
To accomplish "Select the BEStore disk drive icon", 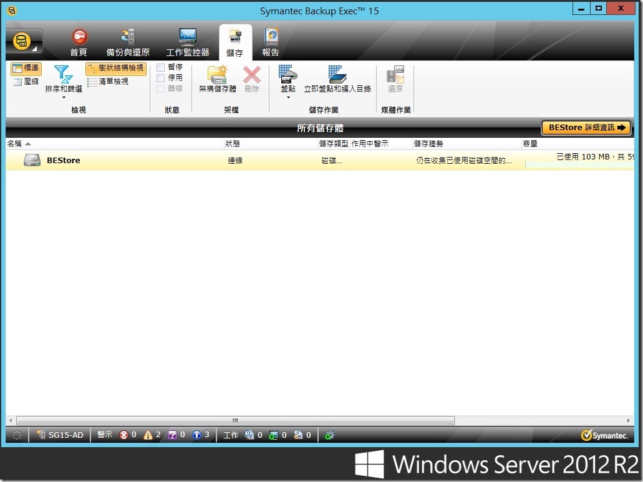I will (32, 160).
